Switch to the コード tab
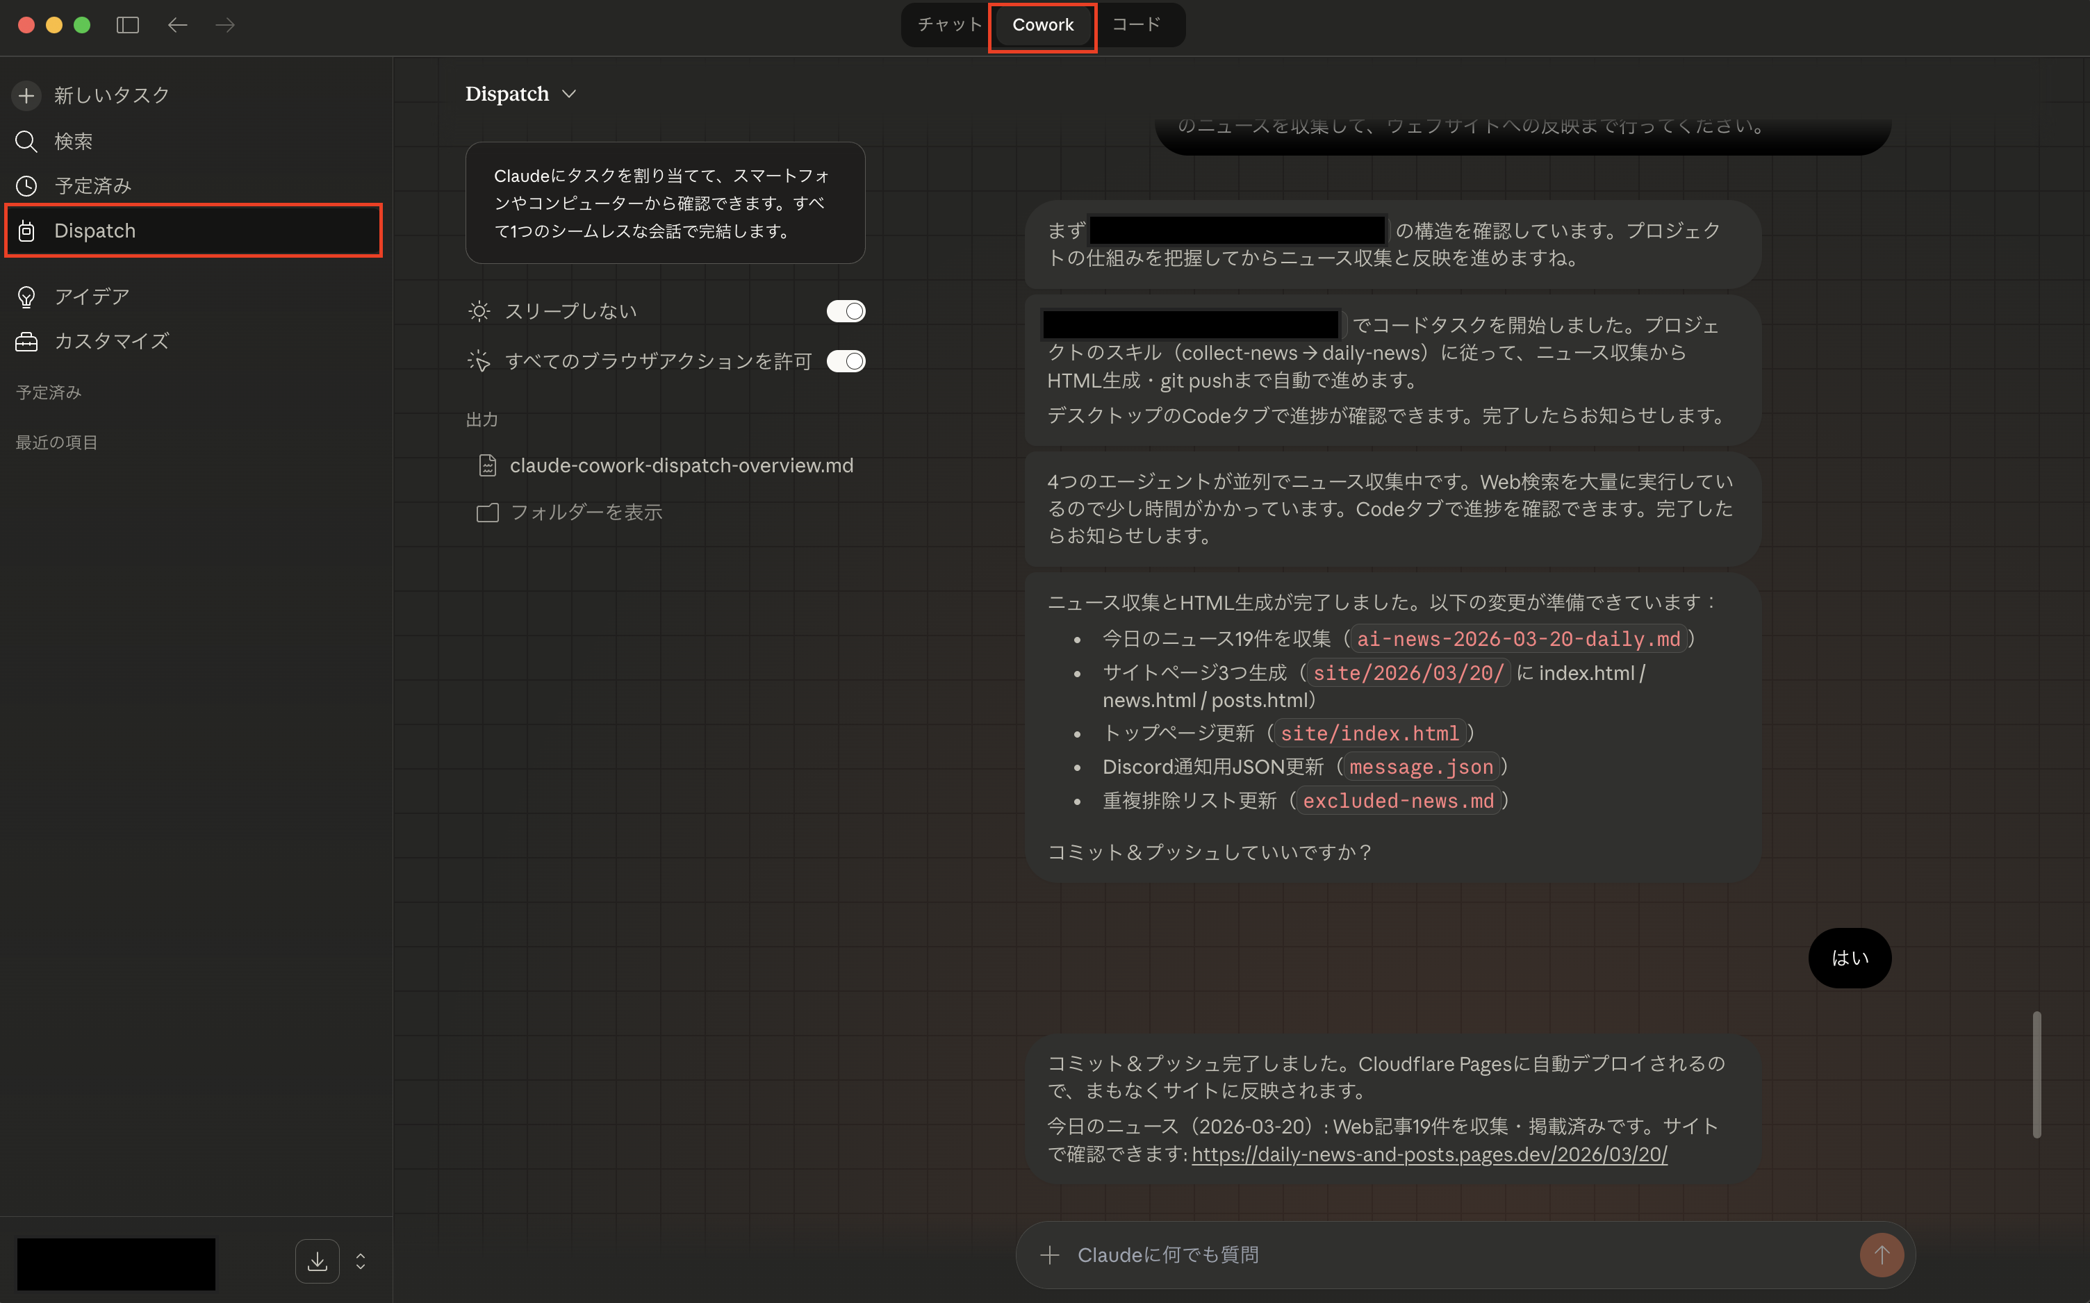Screen dimensions: 2090x1303 pos(1136,25)
